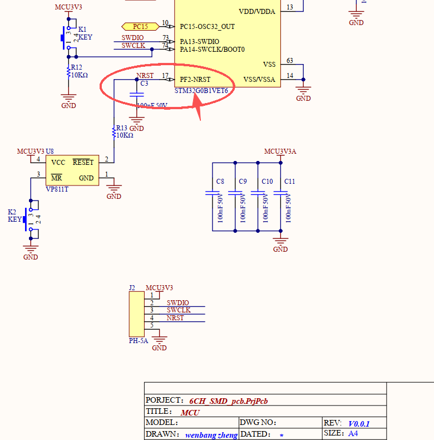Select capacitor C10 symbol
The height and width of the screenshot is (440, 434).
258,193
